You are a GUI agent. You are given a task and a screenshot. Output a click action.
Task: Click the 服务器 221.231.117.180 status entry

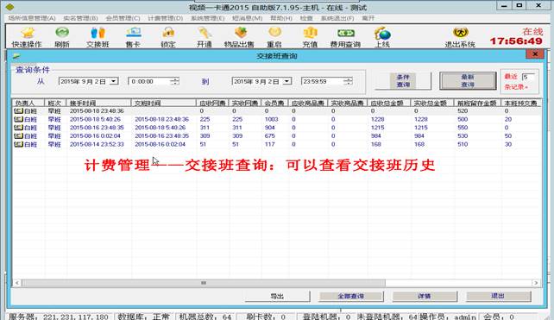click(59, 317)
